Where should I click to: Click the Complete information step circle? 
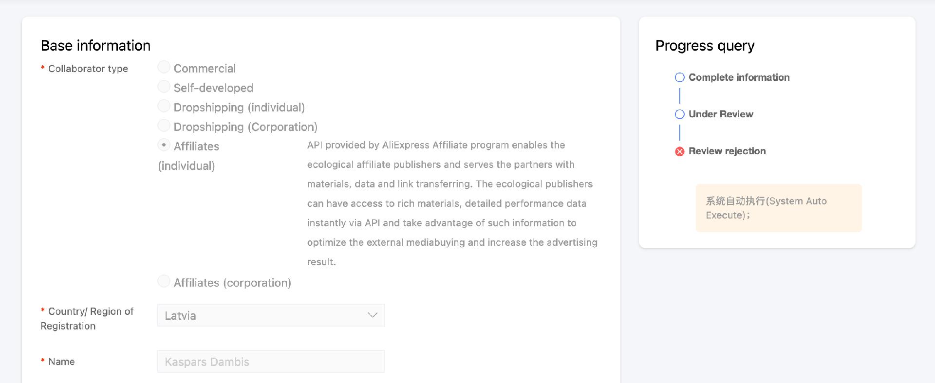(x=680, y=77)
